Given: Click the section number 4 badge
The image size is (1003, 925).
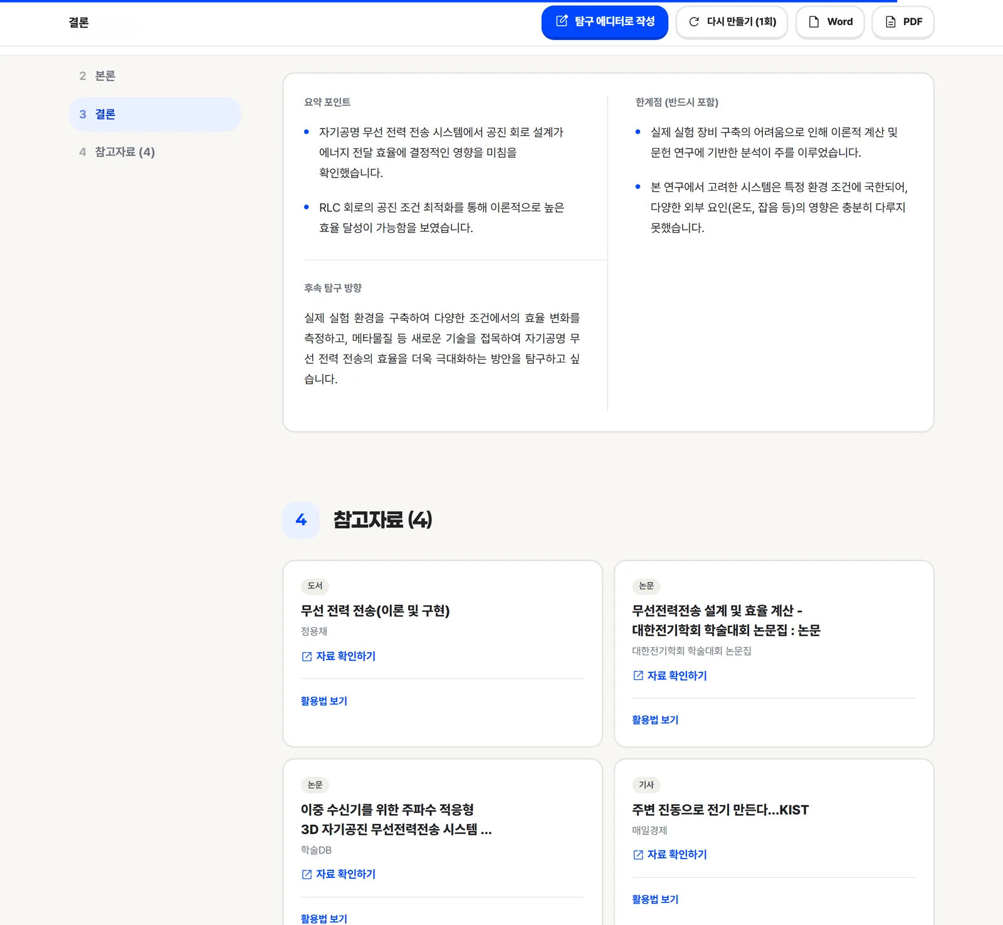Looking at the screenshot, I should click(x=302, y=521).
